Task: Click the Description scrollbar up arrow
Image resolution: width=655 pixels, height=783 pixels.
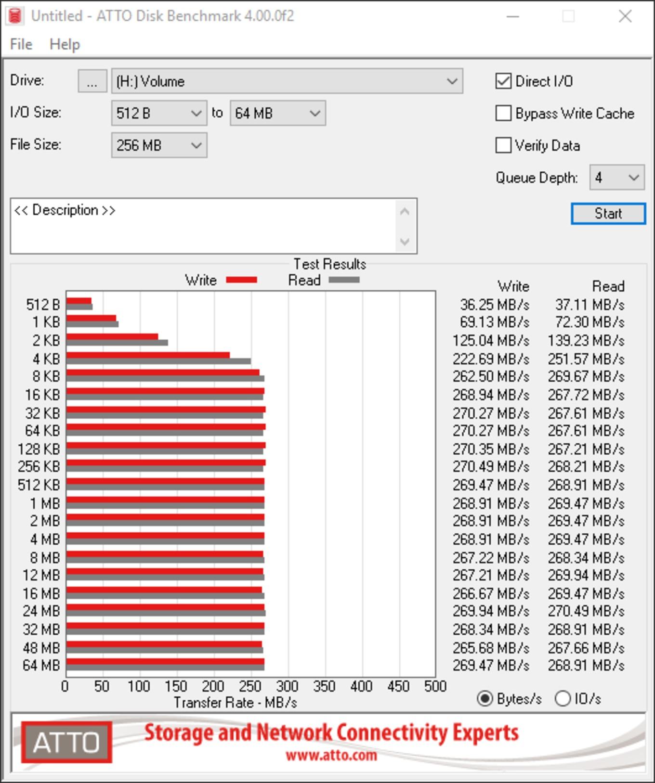Action: 405,212
